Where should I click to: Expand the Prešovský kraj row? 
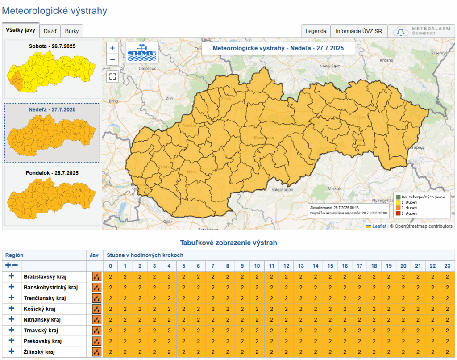[12, 341]
